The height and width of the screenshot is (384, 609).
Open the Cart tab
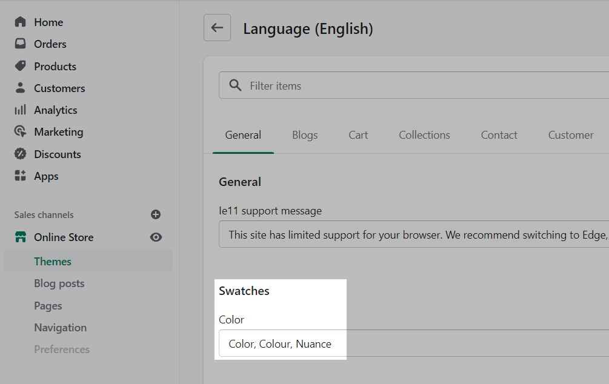pos(358,135)
